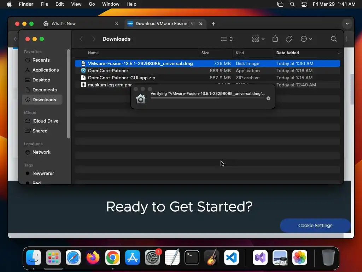Open iCloud Drive in sidebar
The height and width of the screenshot is (272, 362).
(42, 121)
